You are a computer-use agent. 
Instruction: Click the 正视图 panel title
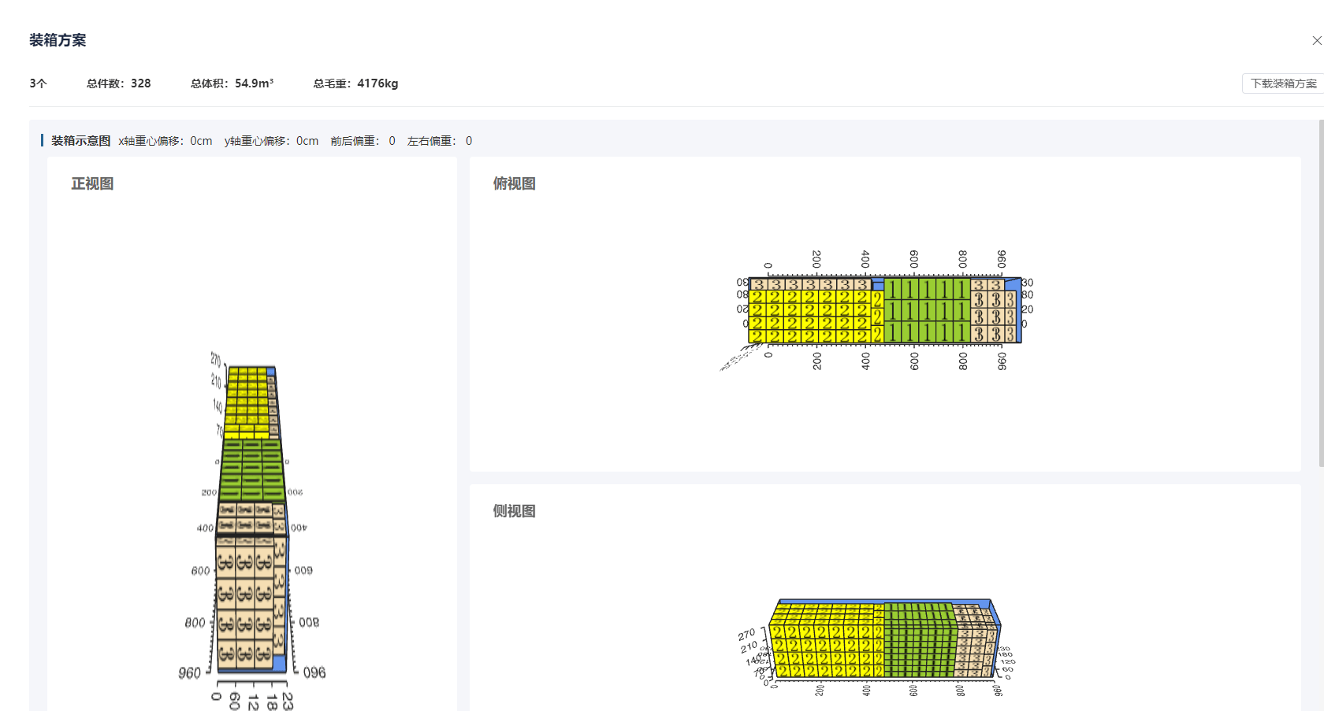pyautogui.click(x=92, y=183)
